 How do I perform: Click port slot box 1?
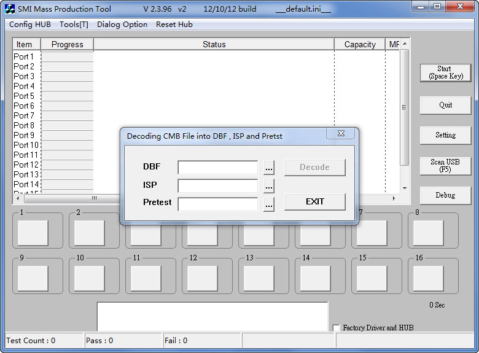tap(33, 233)
